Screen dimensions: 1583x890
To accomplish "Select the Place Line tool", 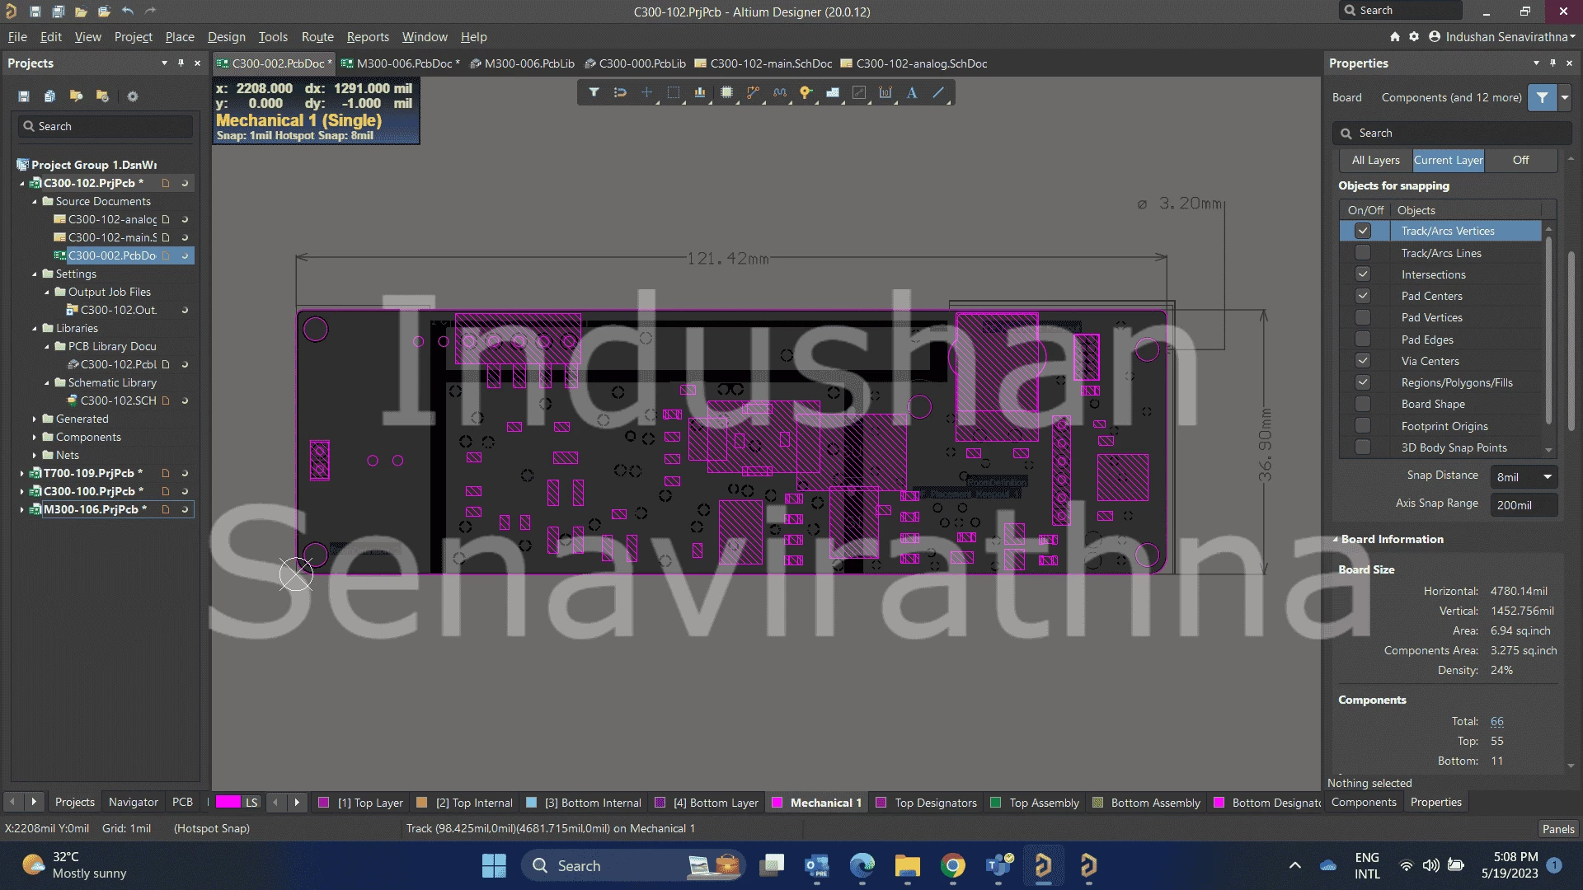I will 938,93.
